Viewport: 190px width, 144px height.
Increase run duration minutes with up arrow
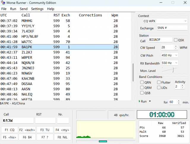pos(179,101)
